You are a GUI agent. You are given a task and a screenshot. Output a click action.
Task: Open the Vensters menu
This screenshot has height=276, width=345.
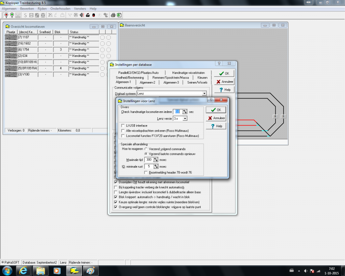pos(80,9)
